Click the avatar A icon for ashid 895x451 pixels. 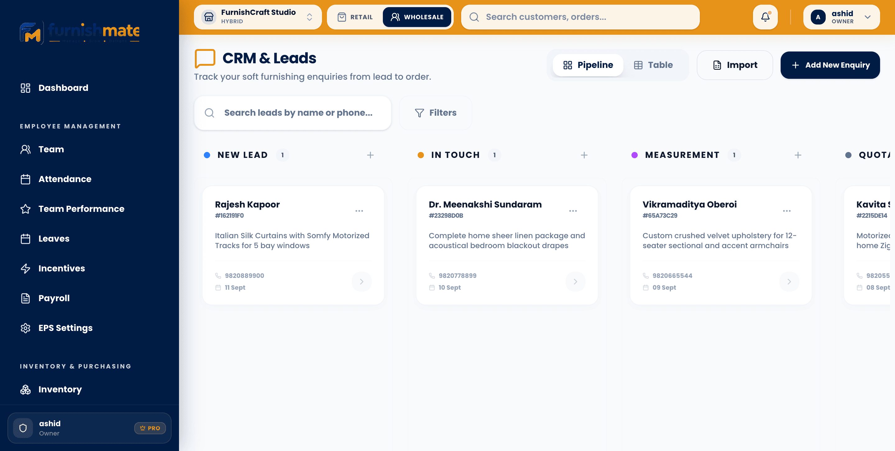pyautogui.click(x=818, y=17)
